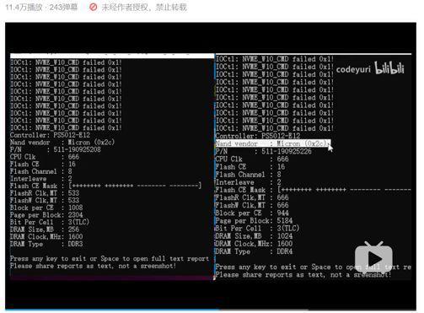
Task: Click the 11.4万播放 view count
Action: 24,7
